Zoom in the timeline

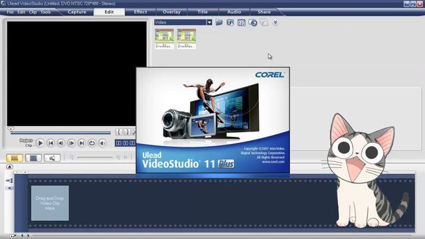118,157
